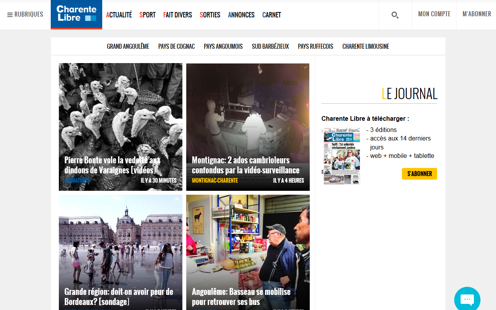Switch to Grand Angoulême tab
496x310 pixels.
128,46
